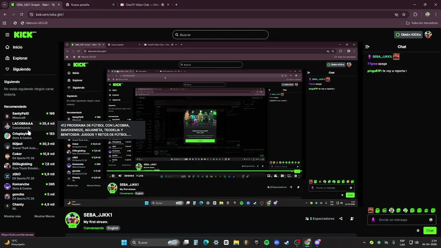Image resolution: width=441 pixels, height=248 pixels.
Task: Click Obtén KICKs button
Action: (x=408, y=35)
